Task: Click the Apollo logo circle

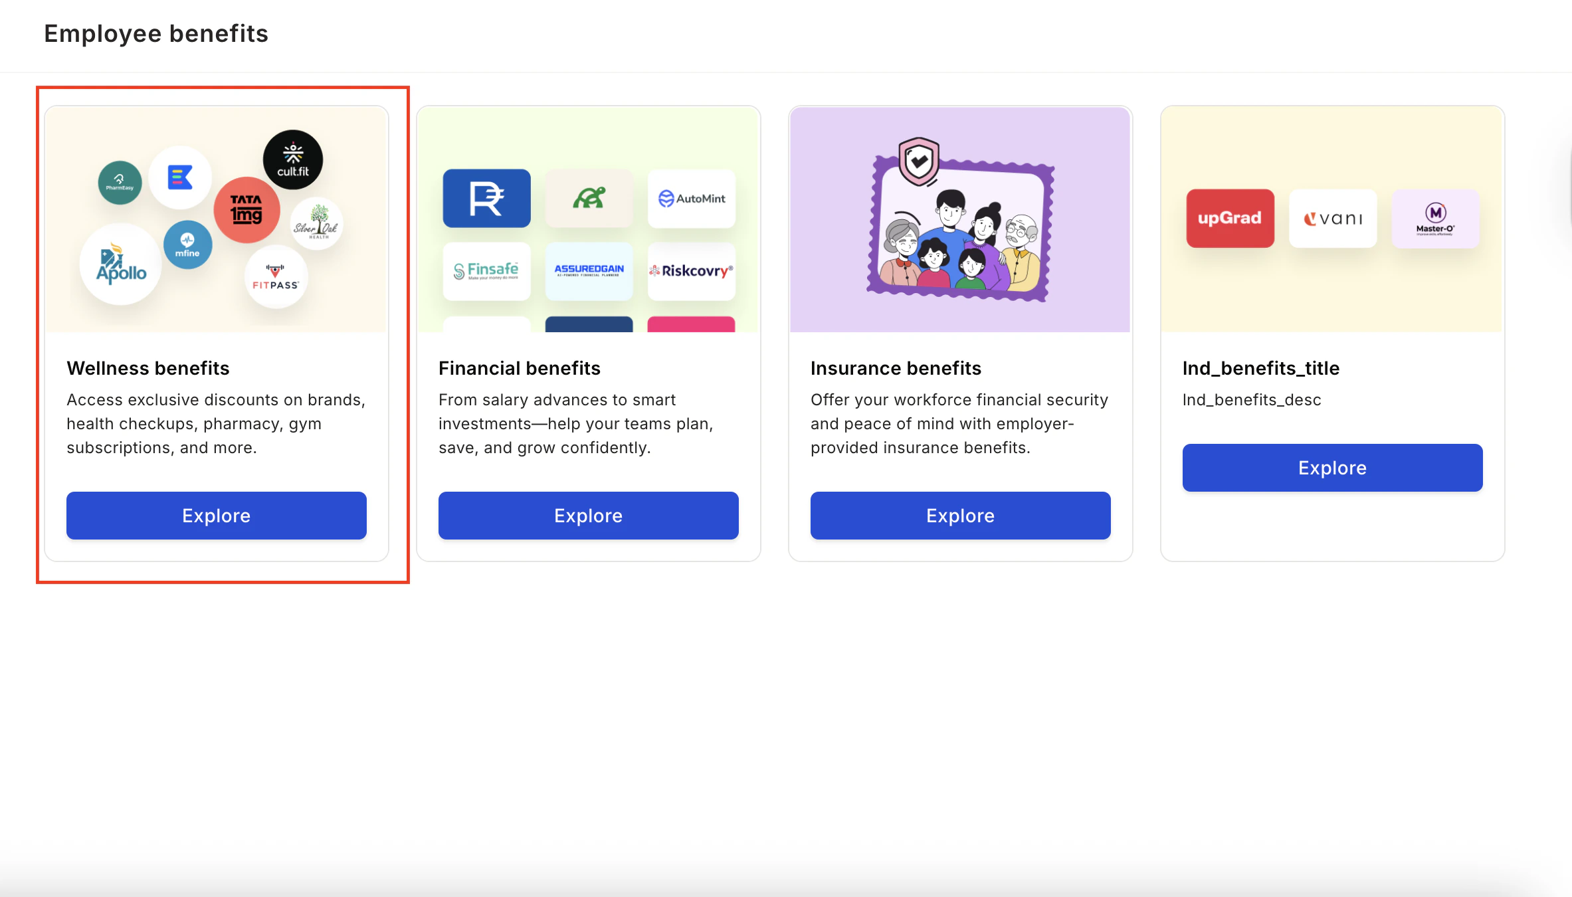Action: click(x=121, y=264)
